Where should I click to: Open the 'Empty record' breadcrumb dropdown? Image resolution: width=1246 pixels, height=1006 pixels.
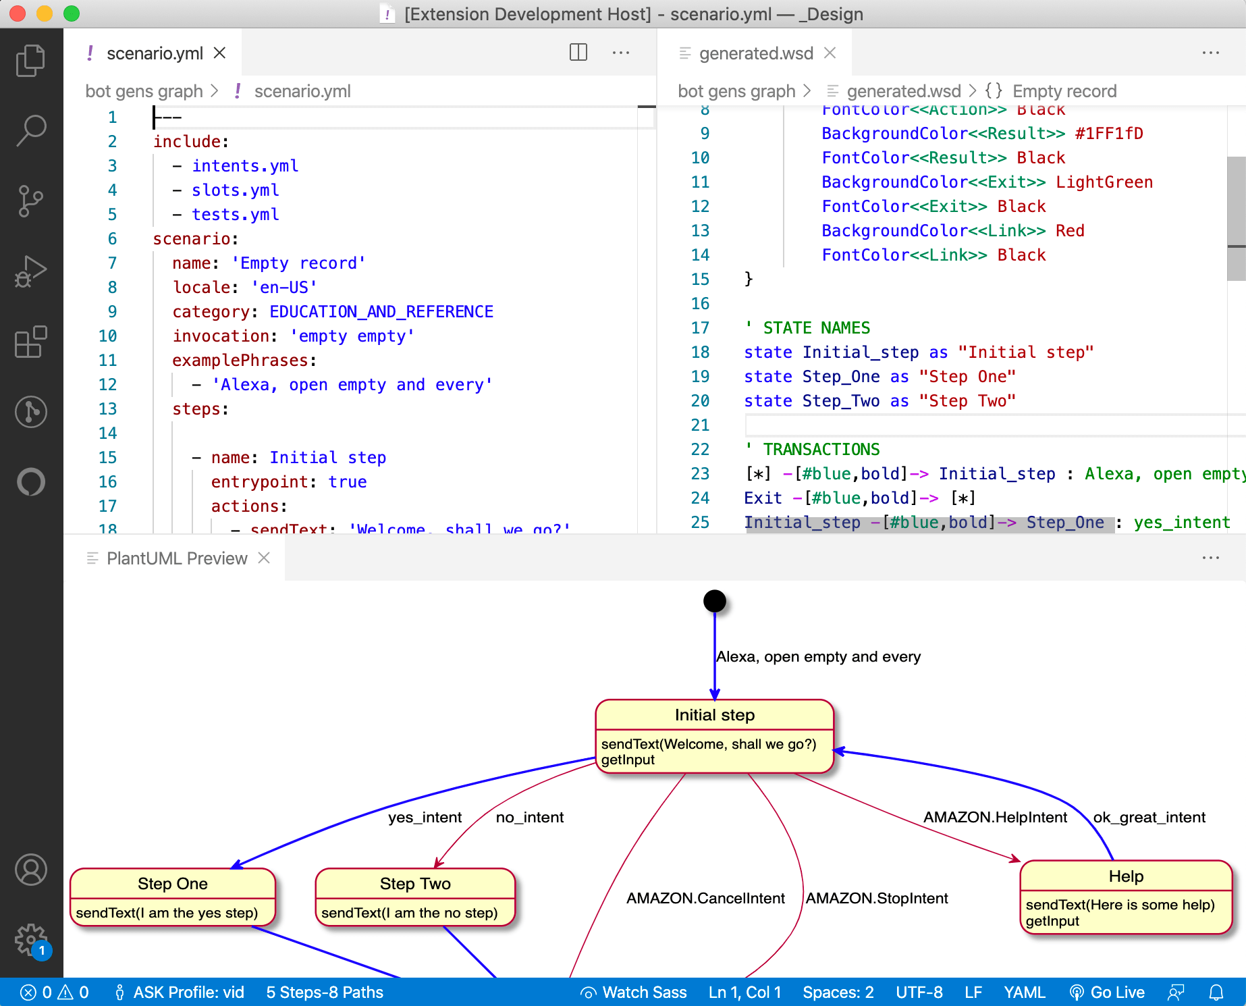[x=1065, y=90]
